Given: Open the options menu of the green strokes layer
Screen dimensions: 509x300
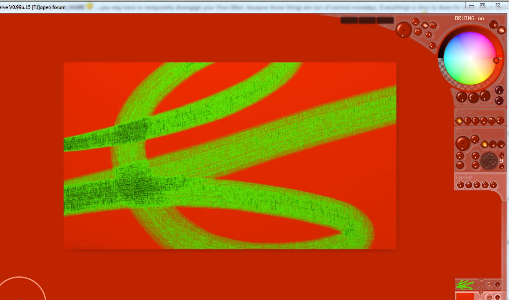Looking at the screenshot, I should pyautogui.click(x=489, y=285).
